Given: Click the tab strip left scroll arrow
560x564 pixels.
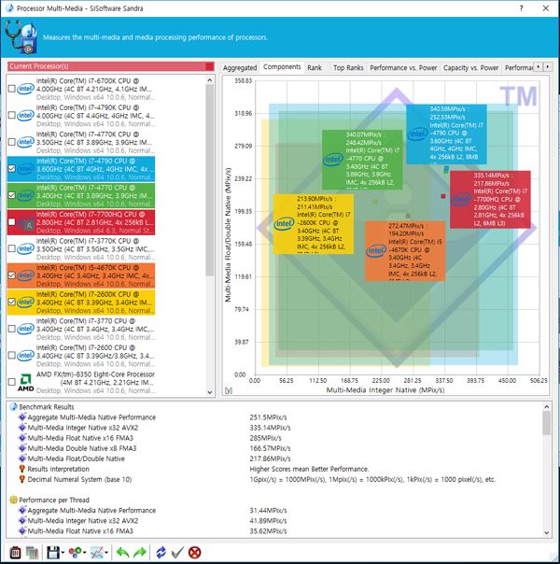Looking at the screenshot, I should coord(539,66).
